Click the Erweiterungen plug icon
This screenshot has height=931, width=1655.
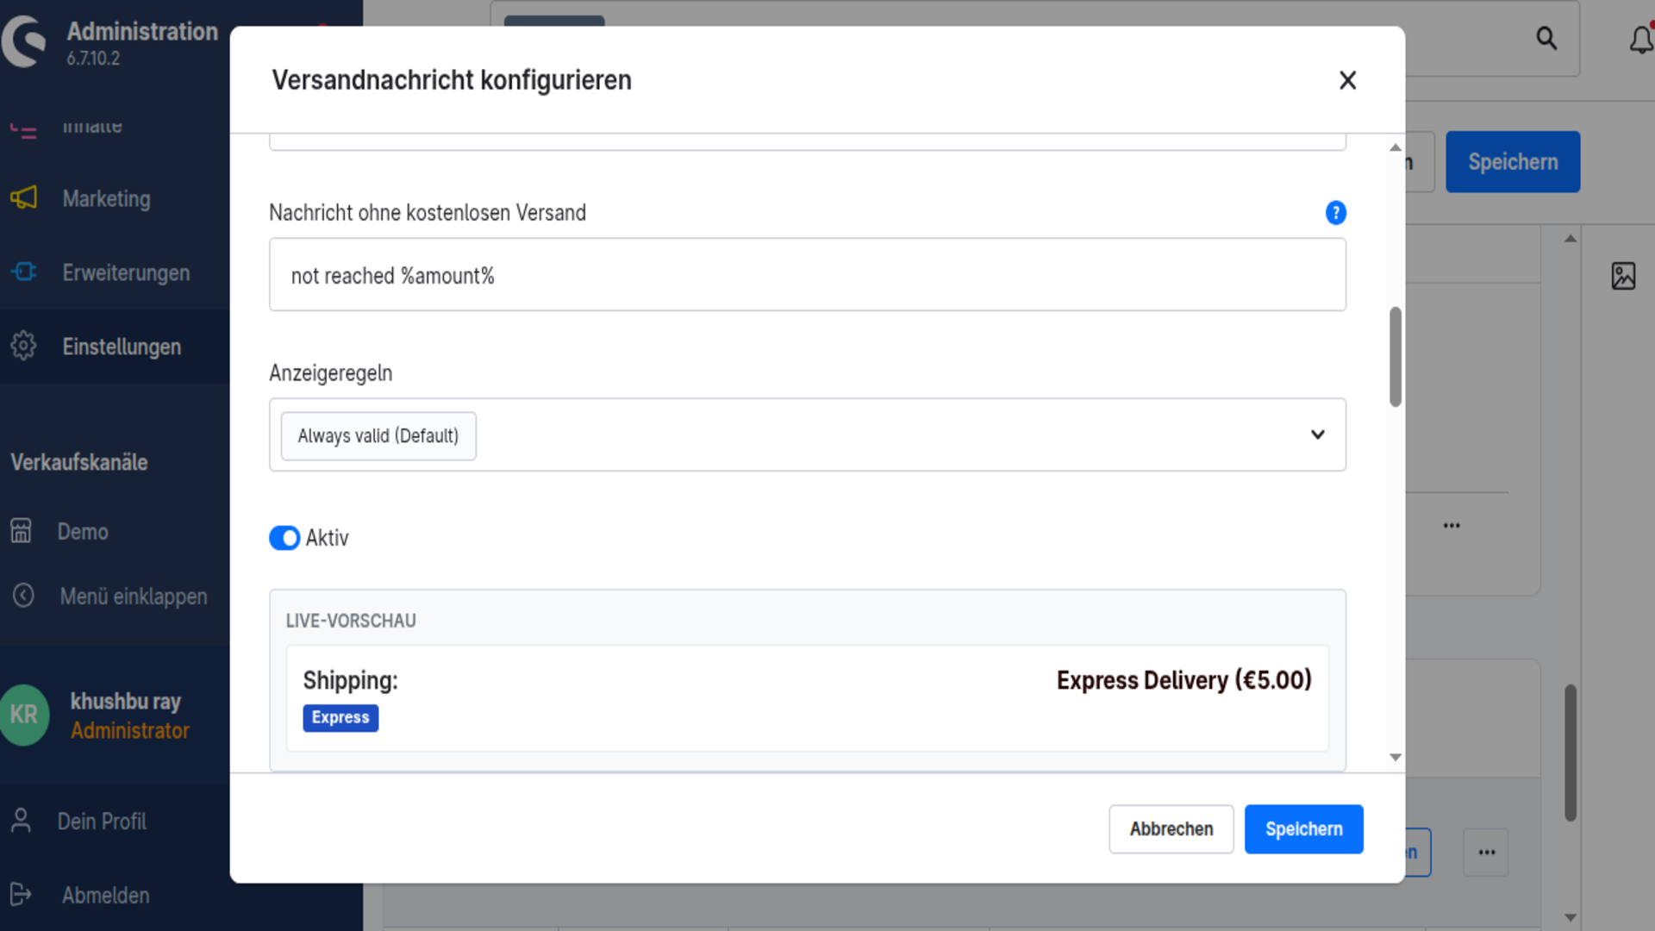pos(24,272)
